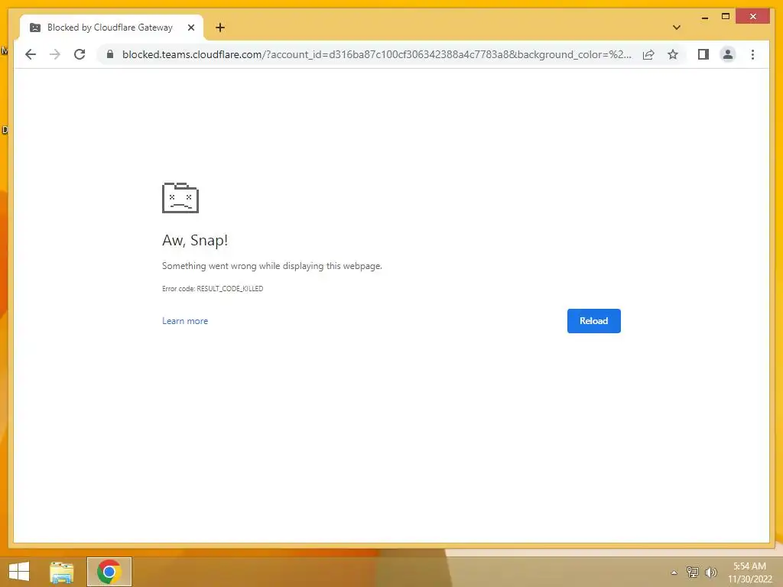Show hidden system tray icons
The image size is (783, 587).
coord(674,572)
